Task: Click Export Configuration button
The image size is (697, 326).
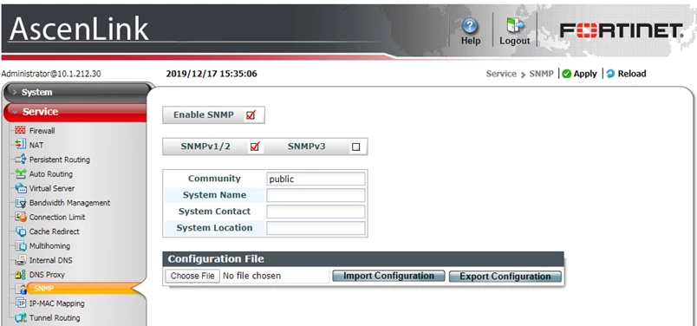Action: coord(505,277)
